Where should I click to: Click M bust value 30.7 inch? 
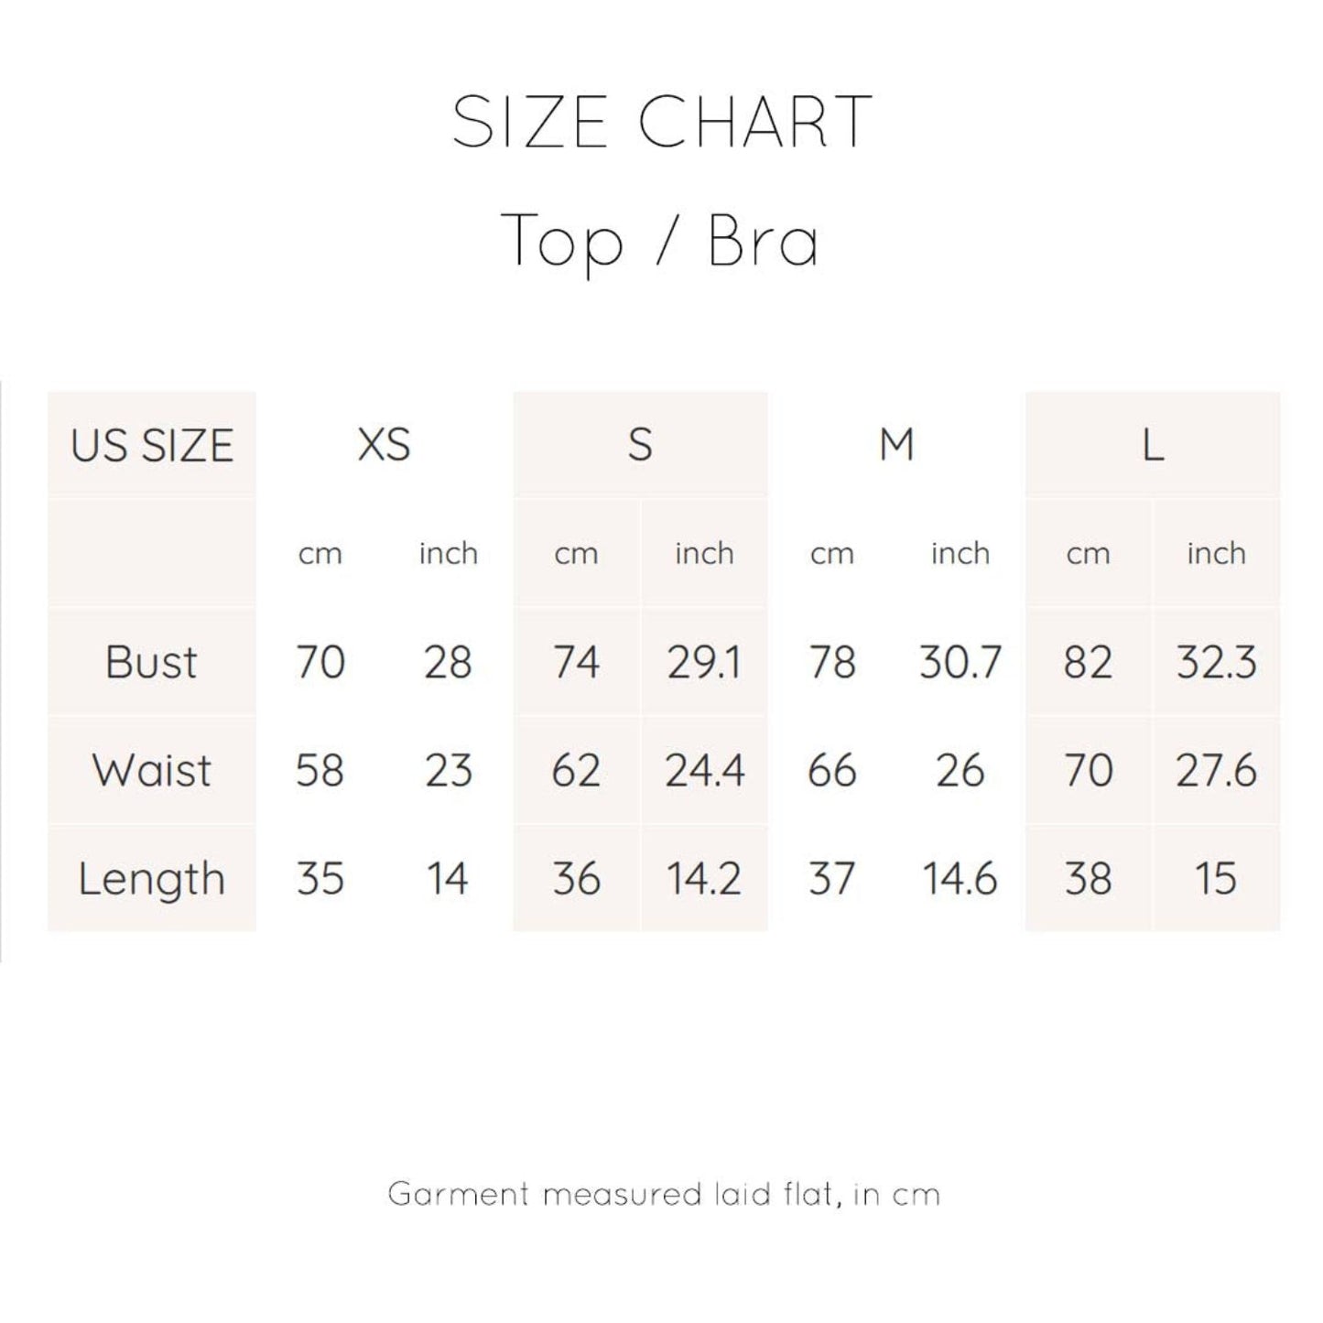pyautogui.click(x=960, y=662)
